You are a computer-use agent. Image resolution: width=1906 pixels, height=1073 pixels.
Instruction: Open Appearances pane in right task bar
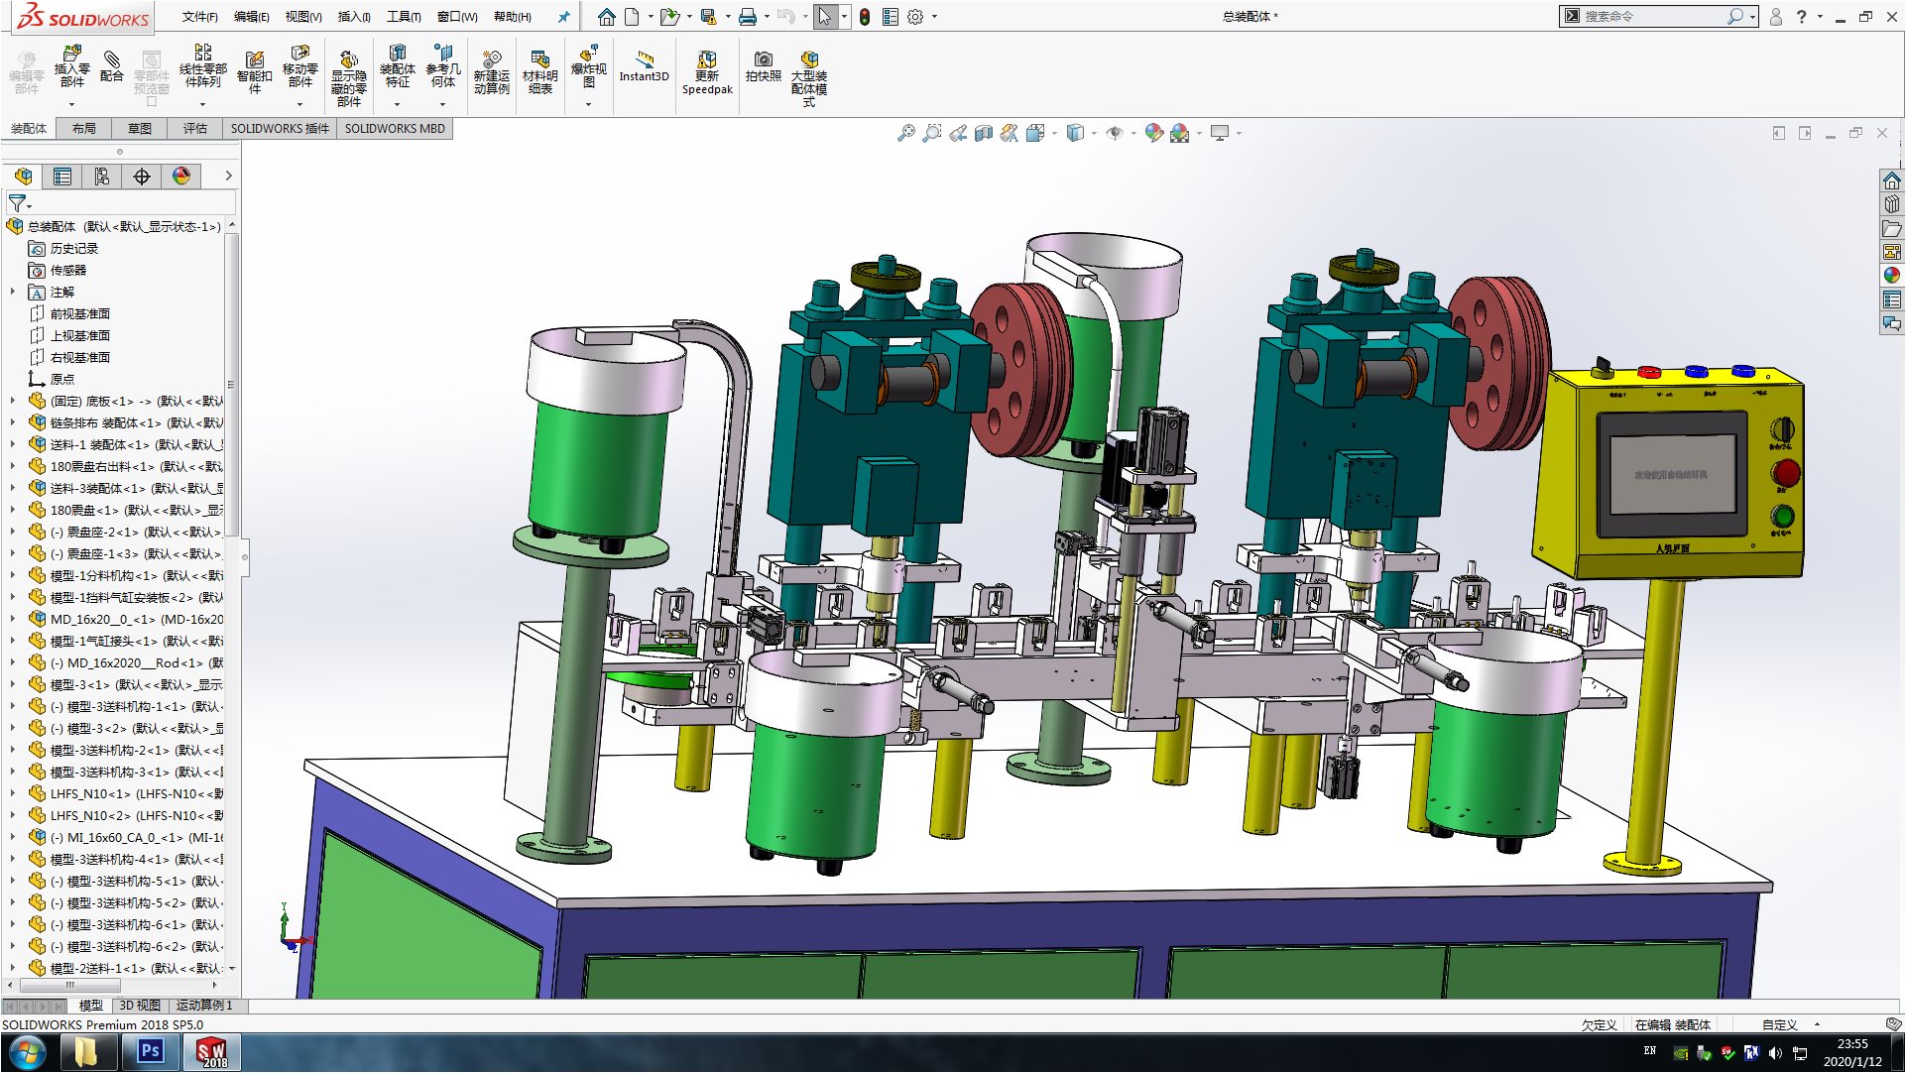tap(1891, 275)
